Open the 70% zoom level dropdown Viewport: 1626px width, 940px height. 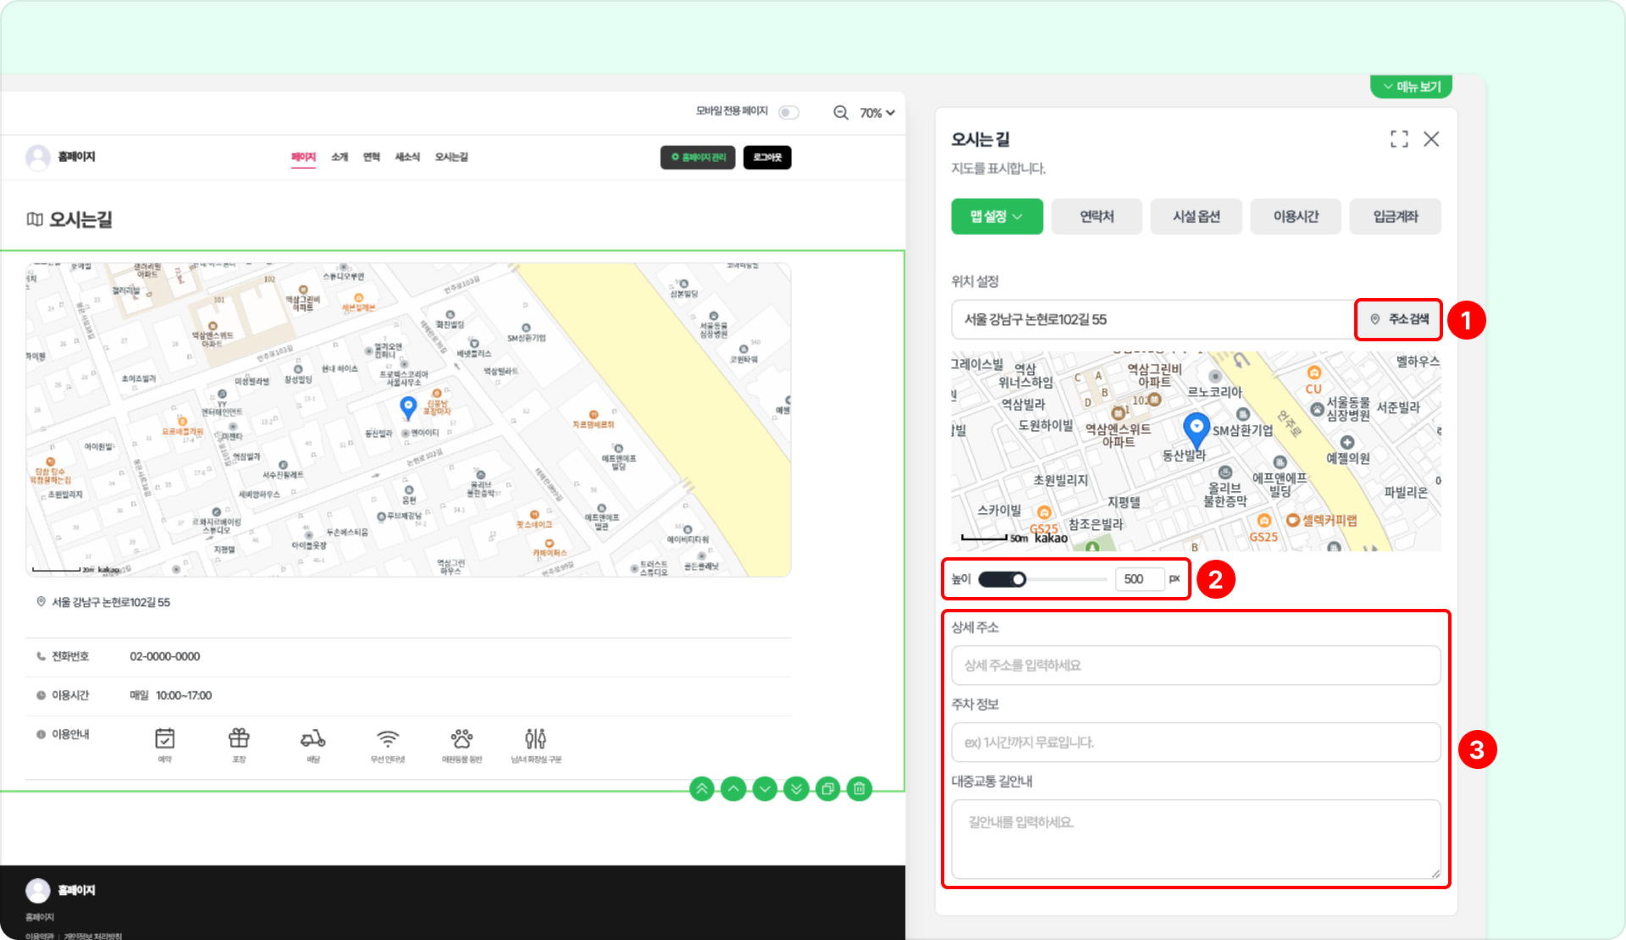pos(877,113)
